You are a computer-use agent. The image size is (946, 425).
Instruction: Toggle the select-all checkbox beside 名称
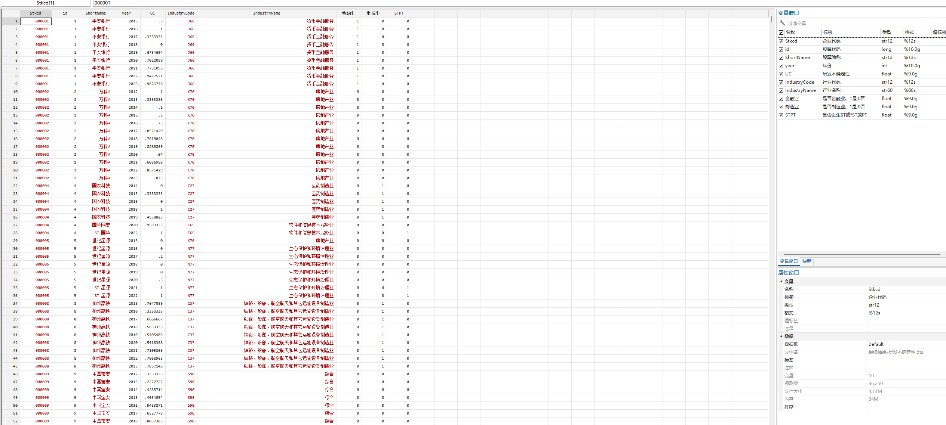tap(781, 32)
